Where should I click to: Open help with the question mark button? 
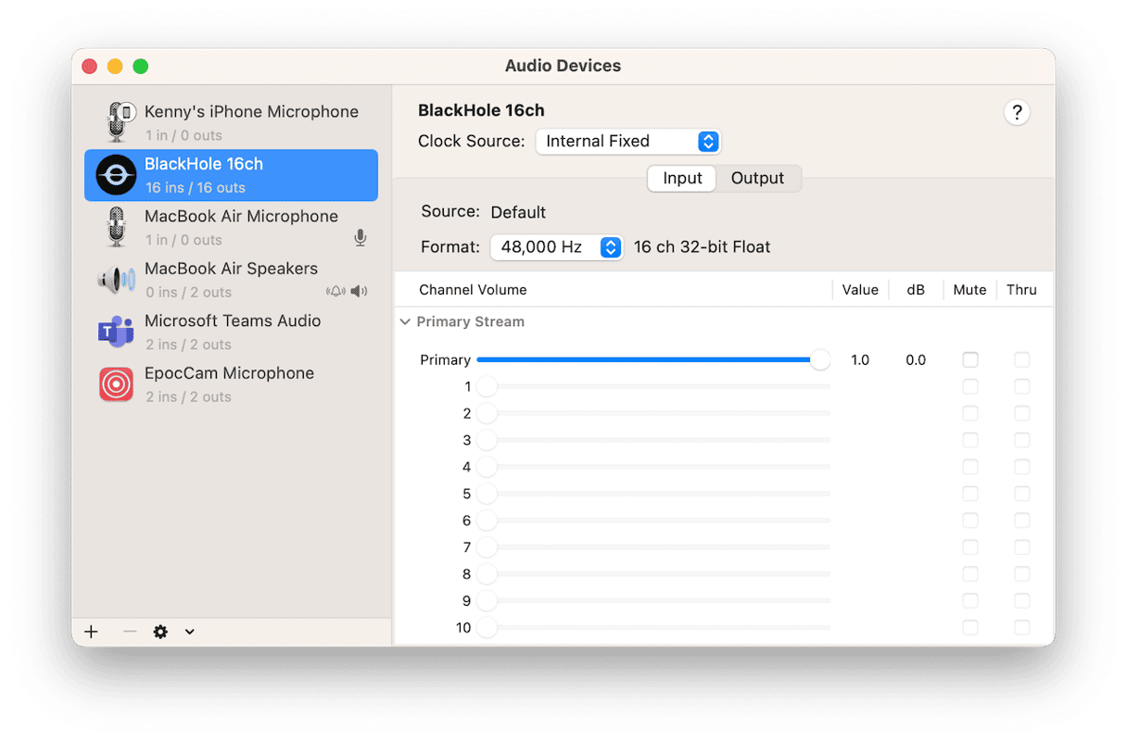point(1017,113)
